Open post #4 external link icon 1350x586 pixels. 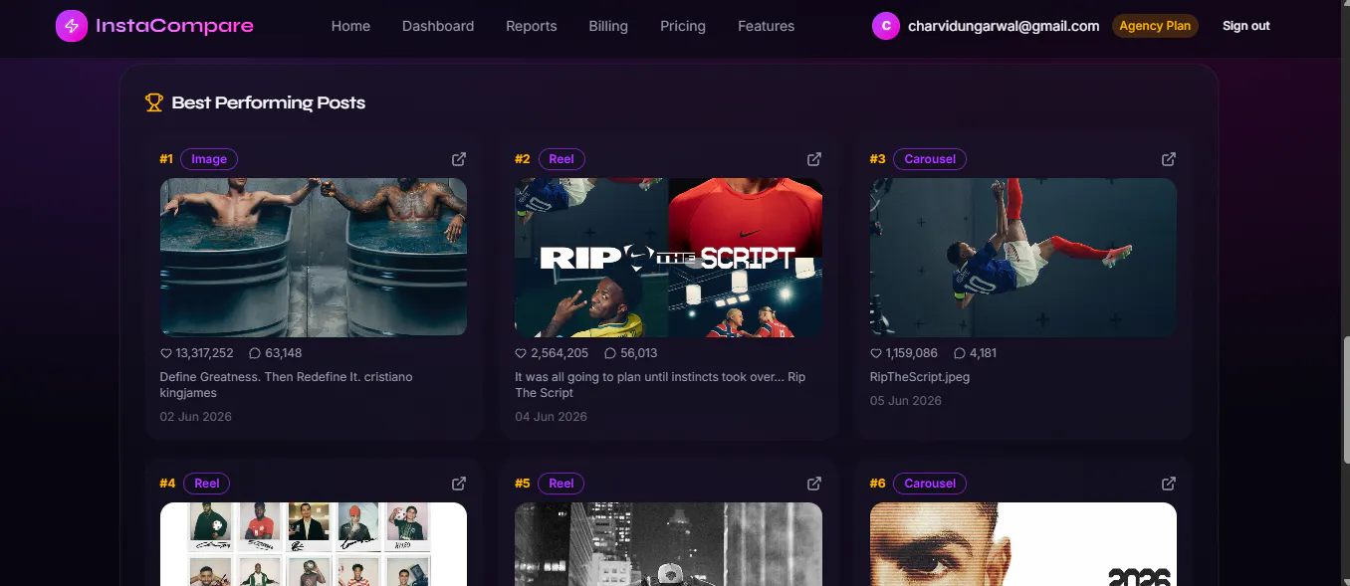(x=459, y=484)
